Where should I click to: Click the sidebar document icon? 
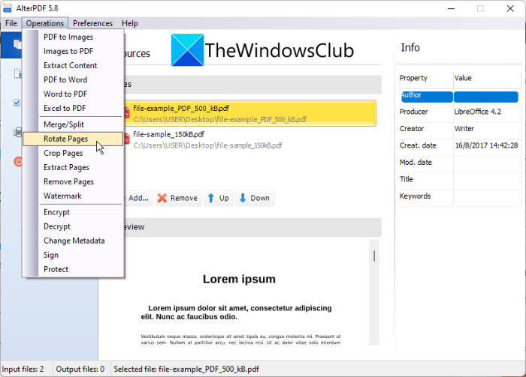click(18, 73)
